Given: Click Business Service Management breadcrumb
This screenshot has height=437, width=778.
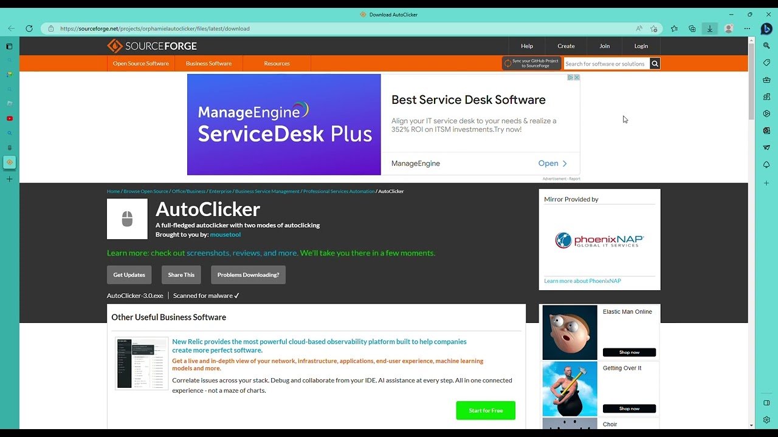Looking at the screenshot, I should [267, 191].
